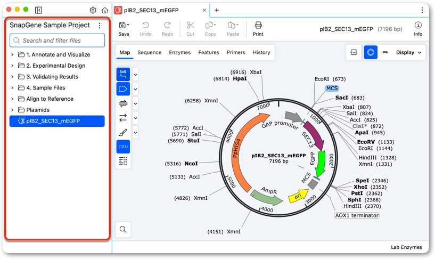The height and width of the screenshot is (259, 435).
Task: Click the SpeI (2346) enzyme label
Action: click(372, 181)
